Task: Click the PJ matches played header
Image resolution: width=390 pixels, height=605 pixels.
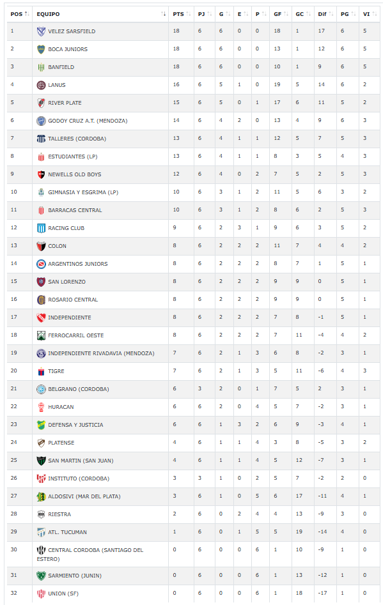Action: point(204,13)
